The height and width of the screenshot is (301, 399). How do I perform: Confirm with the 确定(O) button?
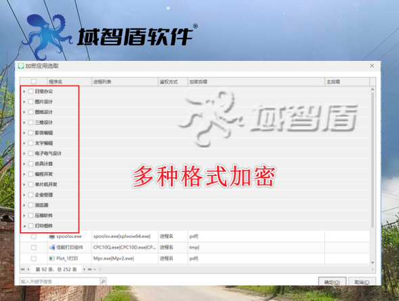[332, 282]
